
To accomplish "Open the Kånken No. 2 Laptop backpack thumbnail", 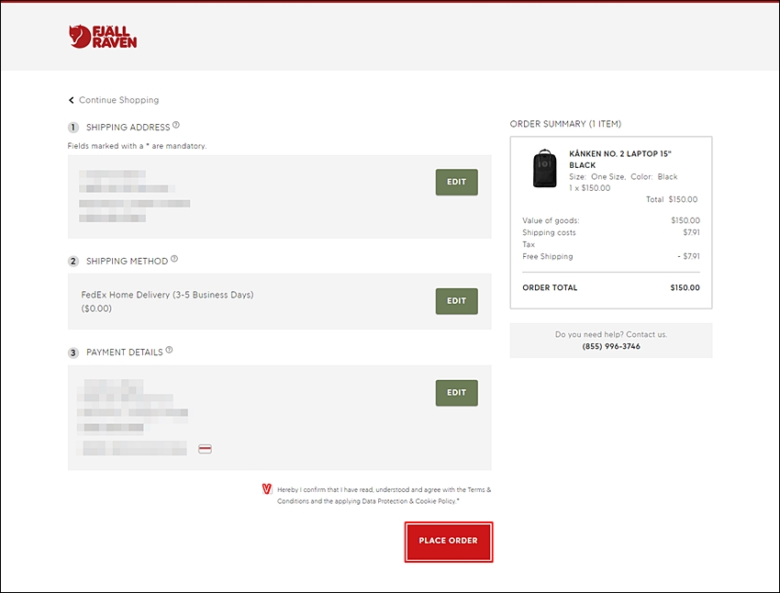I will tap(545, 168).
